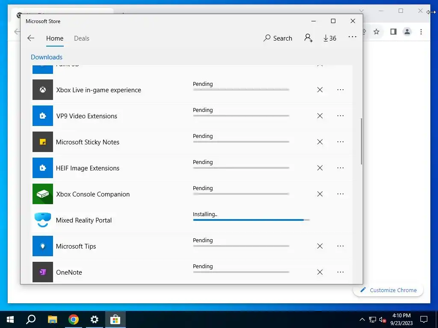Screen dimensions: 438x328
Task: Click muted volume tray icon
Action: pyautogui.click(x=383, y=319)
